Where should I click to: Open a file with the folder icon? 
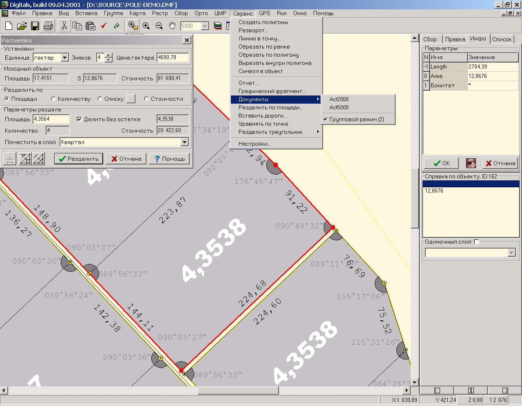tap(22, 26)
